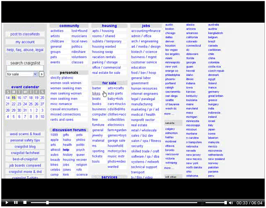Open 'strictly platonic' personals link
The image size is (266, 208).
[x=62, y=78]
